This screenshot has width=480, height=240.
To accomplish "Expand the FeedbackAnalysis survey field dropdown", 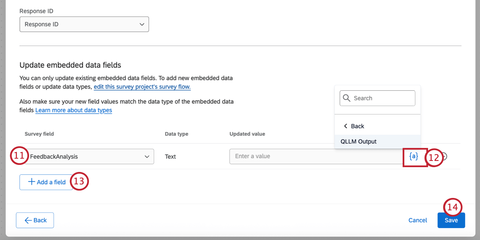I will (x=89, y=156).
